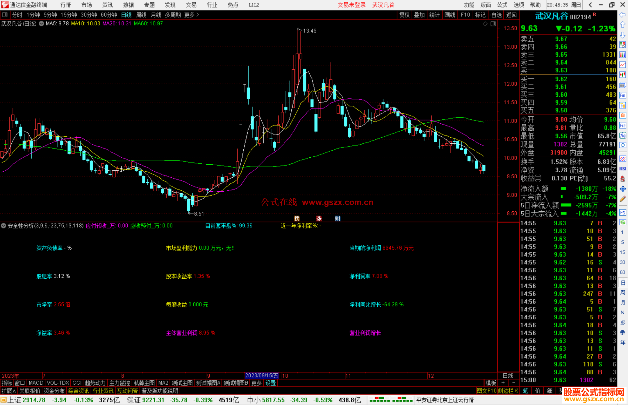Click the 2023/09/15 date marker
This screenshot has width=628, height=405.
point(262,376)
